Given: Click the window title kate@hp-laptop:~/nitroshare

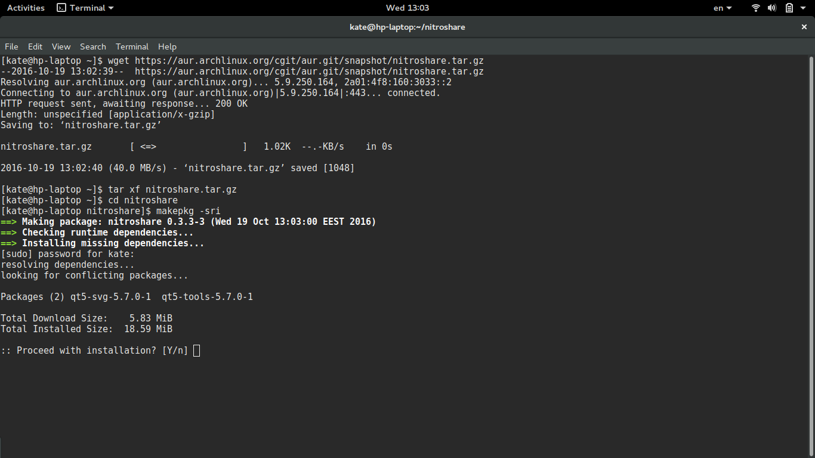Looking at the screenshot, I should 407,27.
